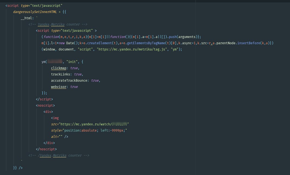Click the first function(m,e,t,r,i,k,a) keyword
290x175 pixels.
[x=51, y=37]
